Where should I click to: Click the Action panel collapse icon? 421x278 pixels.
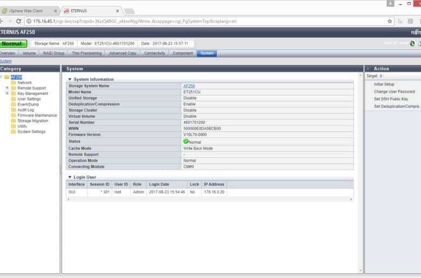pos(368,69)
